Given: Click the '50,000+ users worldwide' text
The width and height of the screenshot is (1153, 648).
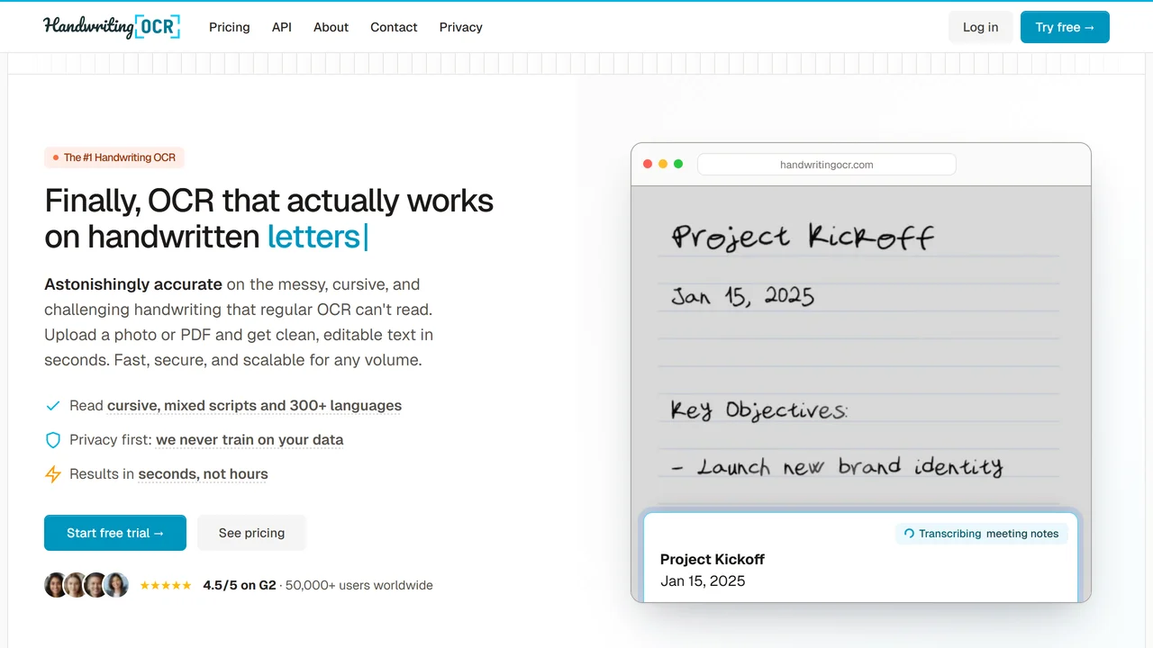Looking at the screenshot, I should (360, 585).
